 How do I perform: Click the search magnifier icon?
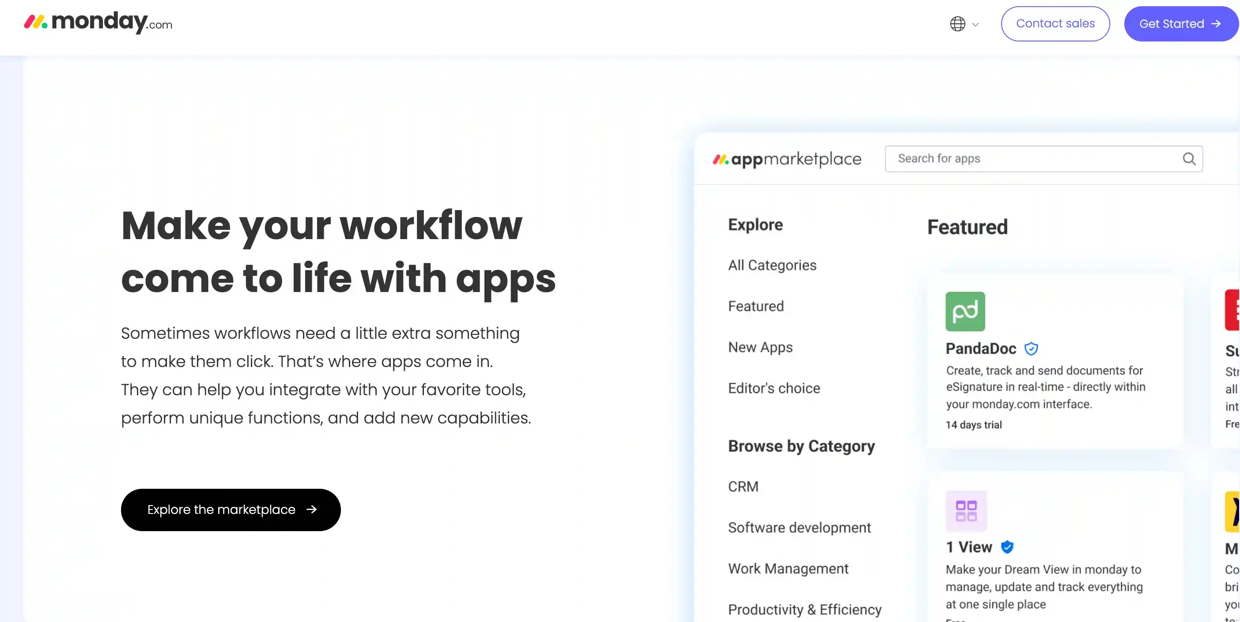(1189, 159)
